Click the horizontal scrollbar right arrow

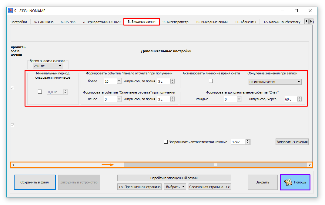click(x=310, y=165)
